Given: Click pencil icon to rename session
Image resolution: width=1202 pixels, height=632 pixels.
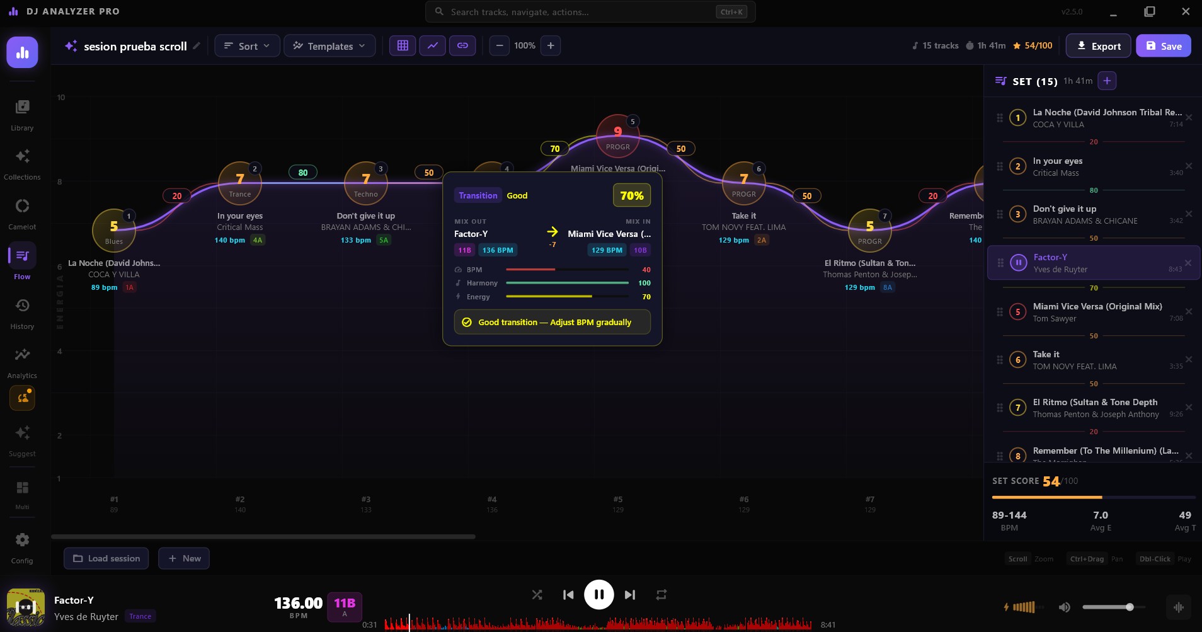Looking at the screenshot, I should [197, 45].
